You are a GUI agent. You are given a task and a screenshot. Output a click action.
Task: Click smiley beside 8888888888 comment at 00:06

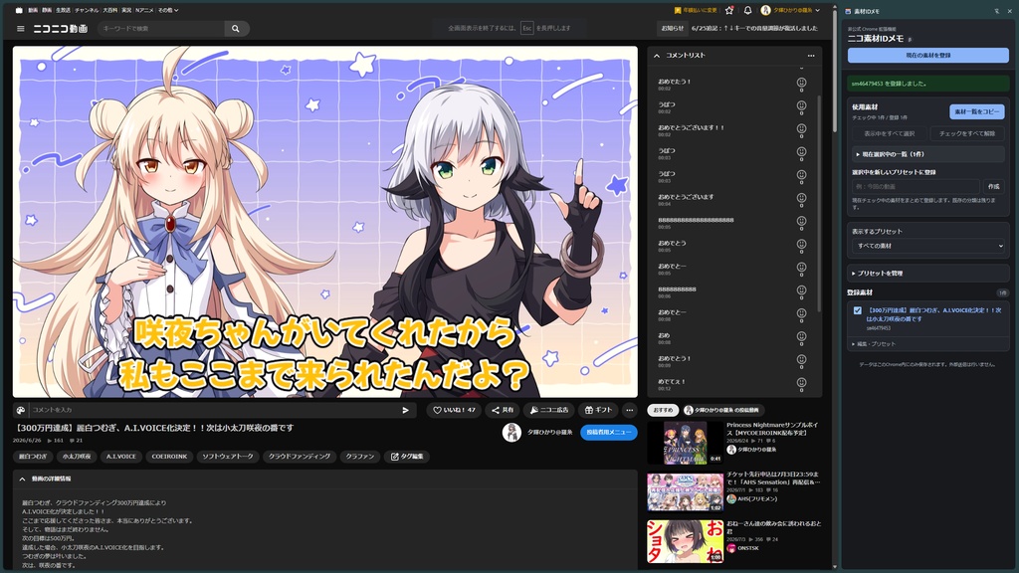tap(801, 291)
